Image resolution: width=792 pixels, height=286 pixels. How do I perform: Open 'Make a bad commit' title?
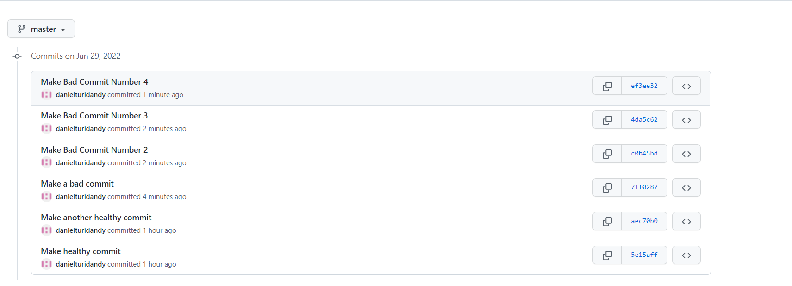[x=77, y=184]
